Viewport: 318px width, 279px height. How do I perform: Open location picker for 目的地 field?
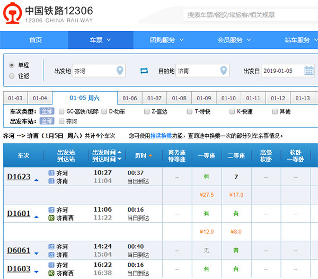pyautogui.click(x=224, y=71)
